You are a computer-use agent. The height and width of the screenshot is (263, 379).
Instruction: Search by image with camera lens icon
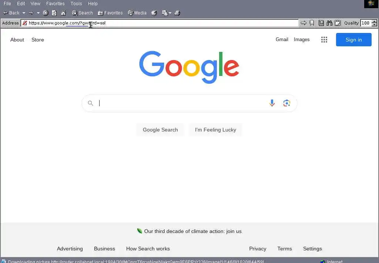click(287, 103)
